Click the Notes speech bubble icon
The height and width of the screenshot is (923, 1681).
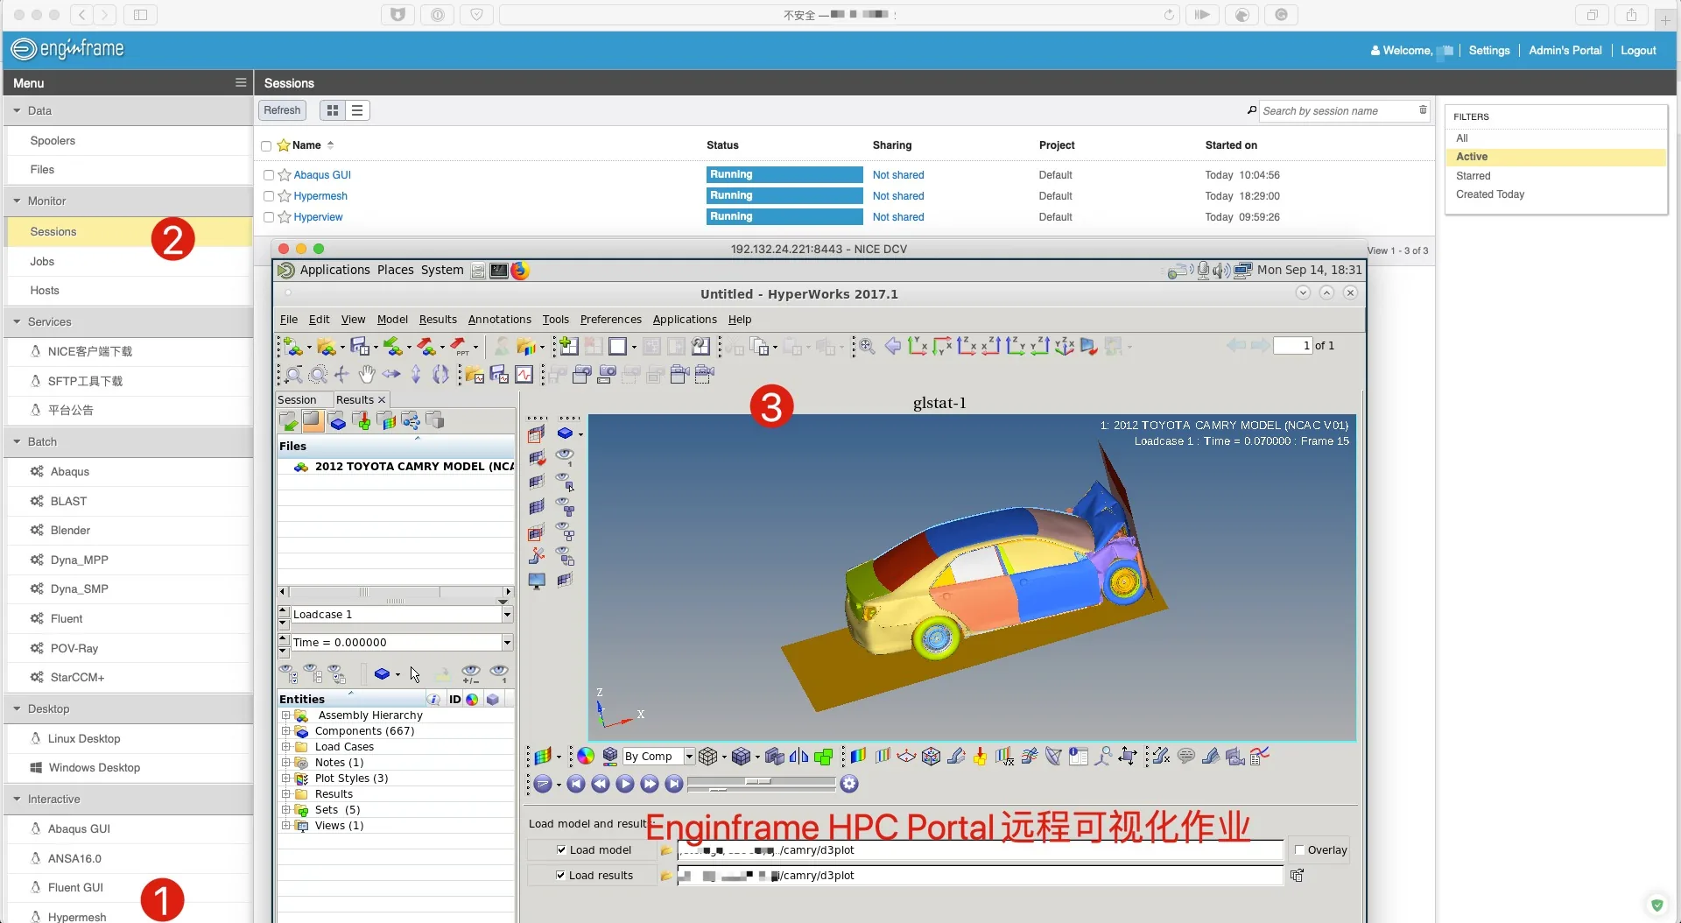point(1186,756)
